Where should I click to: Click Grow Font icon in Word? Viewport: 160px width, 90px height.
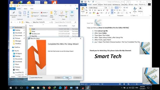coord(106,13)
